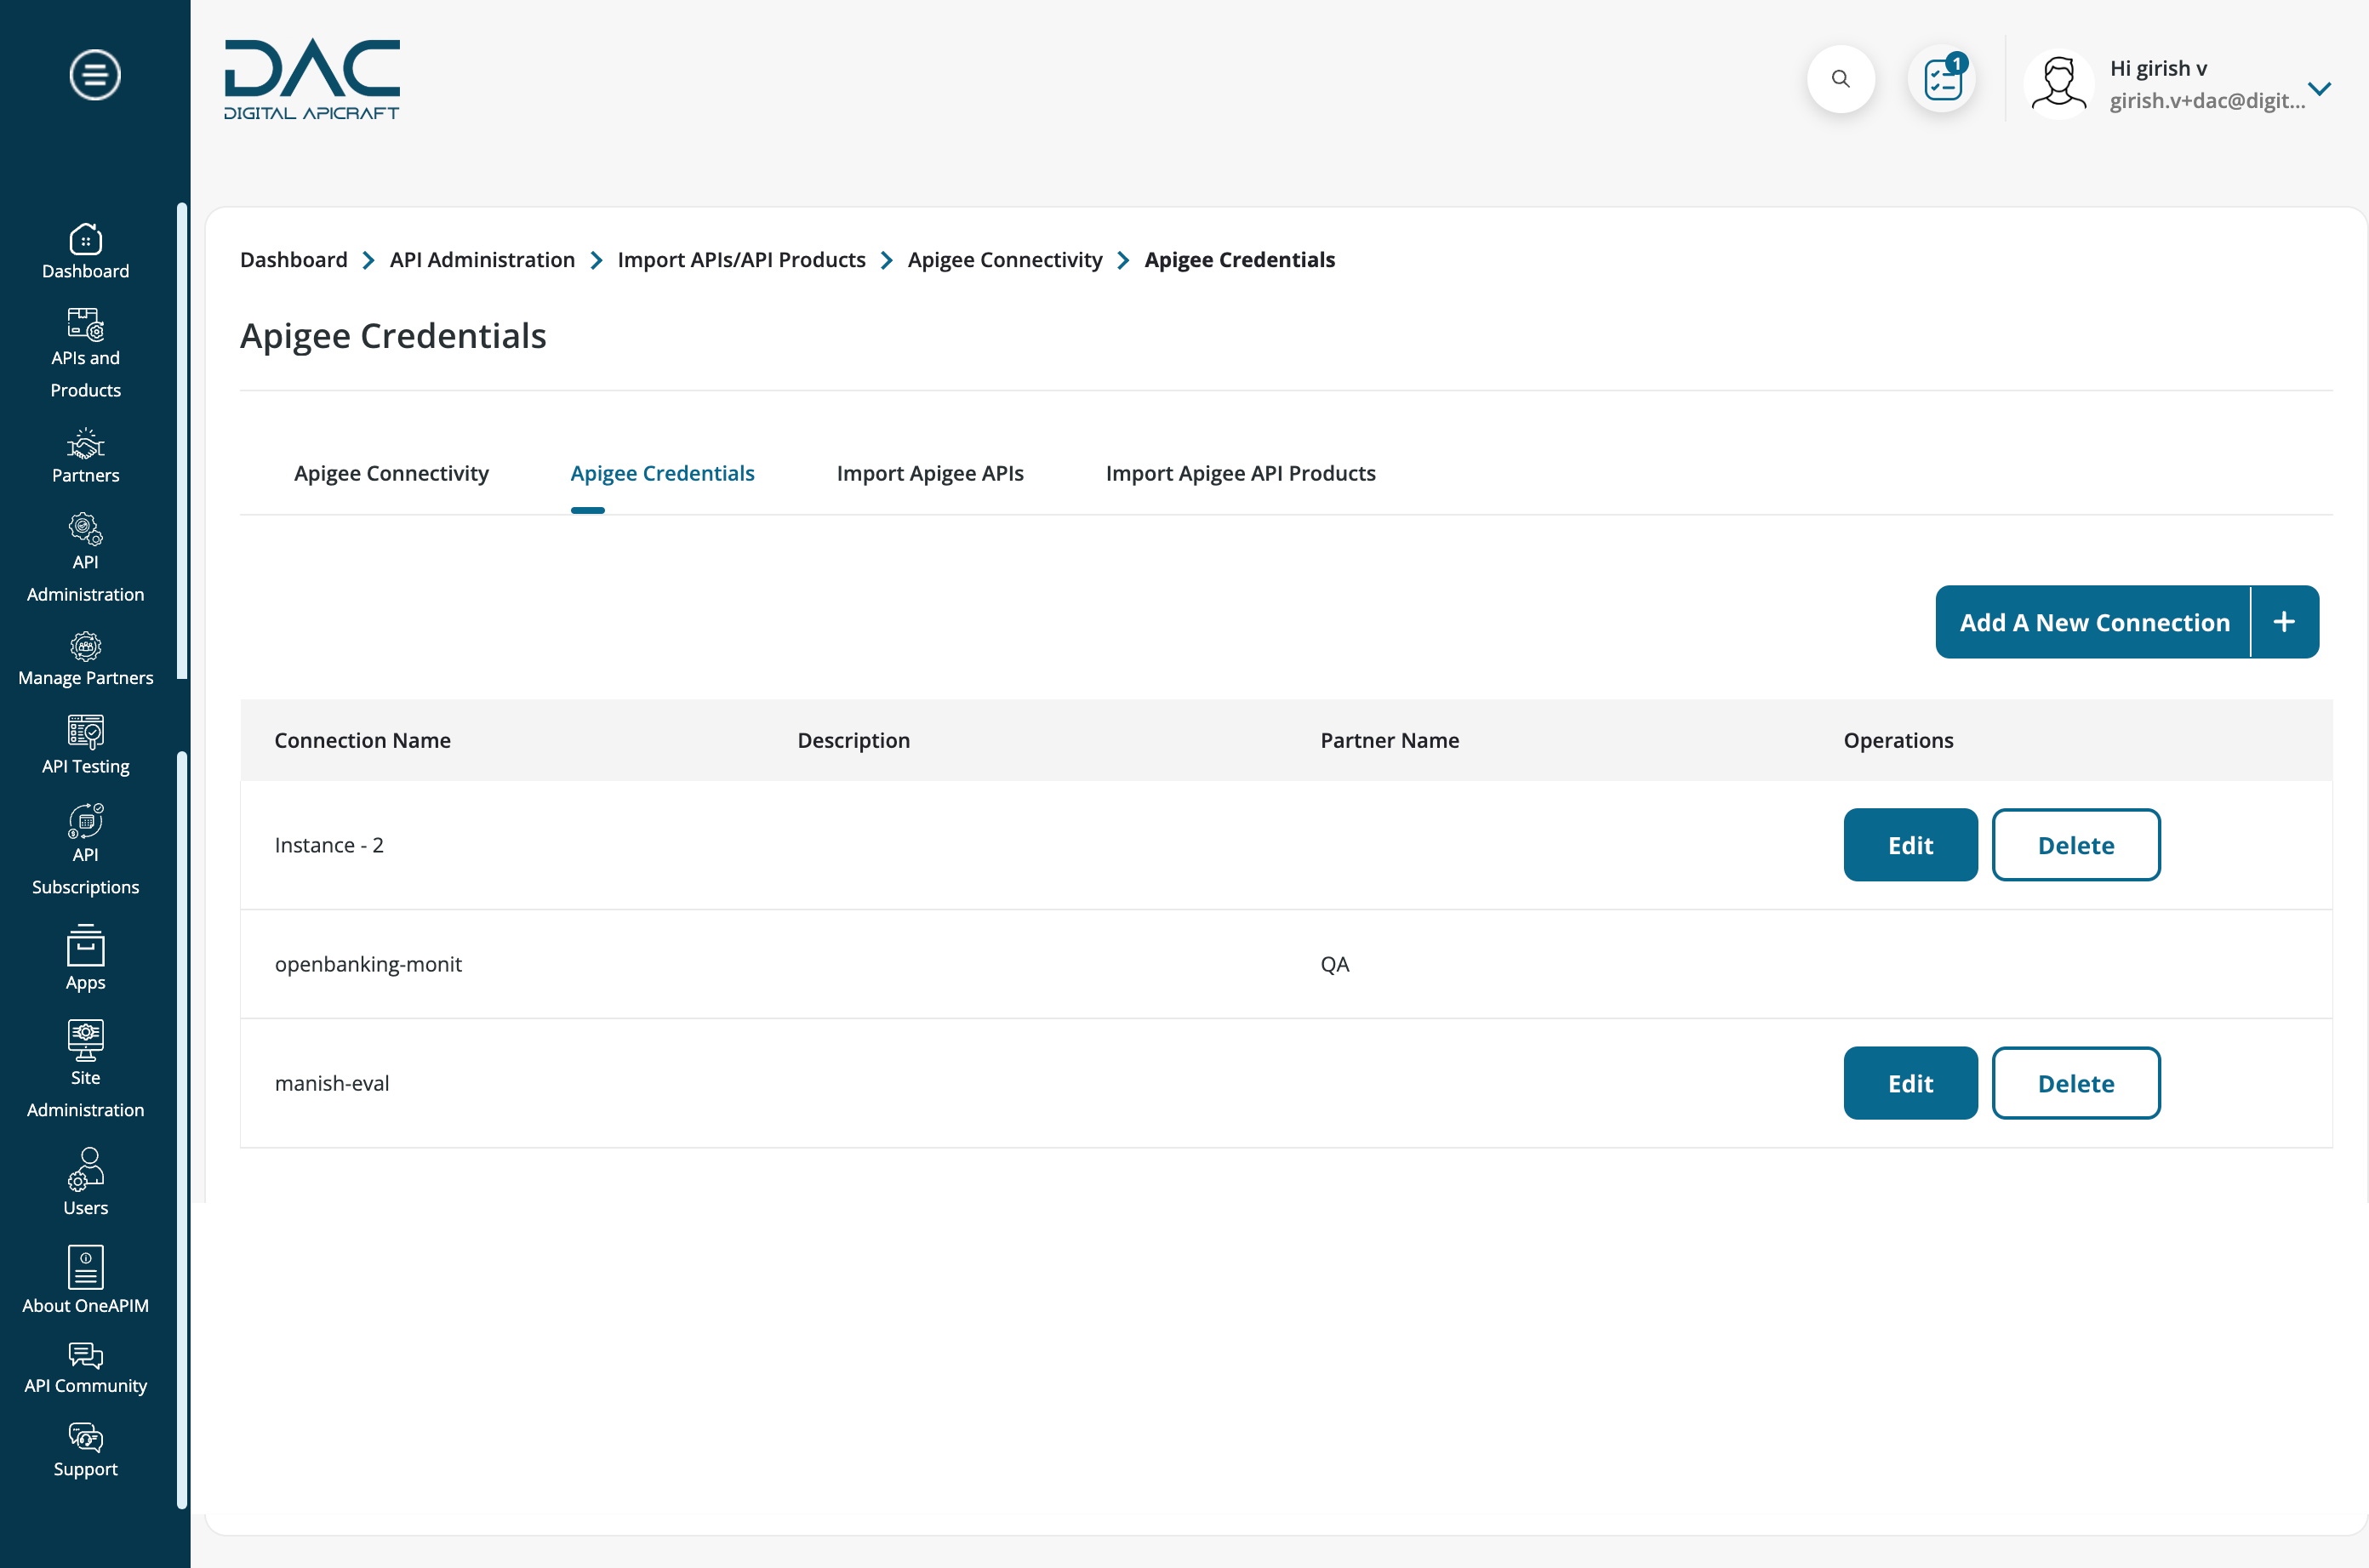Click the Instance - 2 connection name
2369x1568 pixels.
pos(329,845)
